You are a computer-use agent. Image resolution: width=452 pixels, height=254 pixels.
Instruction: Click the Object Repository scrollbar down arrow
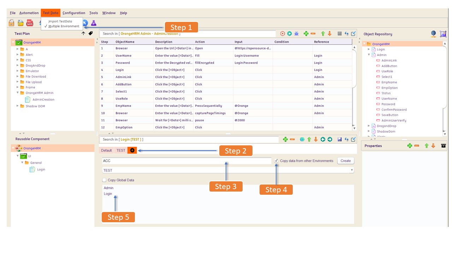(x=445, y=134)
